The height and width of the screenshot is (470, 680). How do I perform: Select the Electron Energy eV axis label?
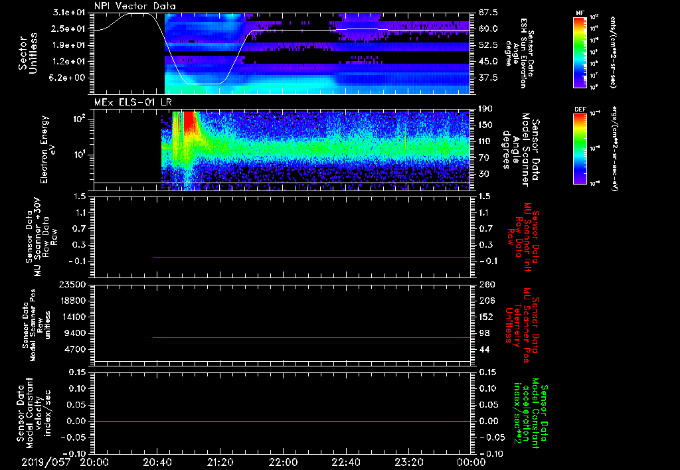(48, 149)
